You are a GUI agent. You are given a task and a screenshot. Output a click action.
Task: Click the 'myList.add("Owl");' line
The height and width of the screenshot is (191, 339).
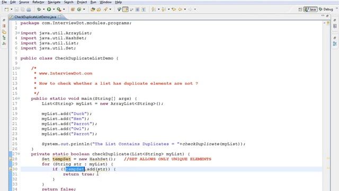pyautogui.click(x=66, y=129)
